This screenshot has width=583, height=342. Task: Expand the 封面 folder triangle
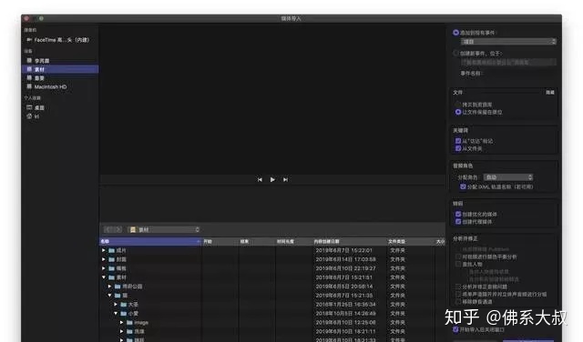coord(104,259)
